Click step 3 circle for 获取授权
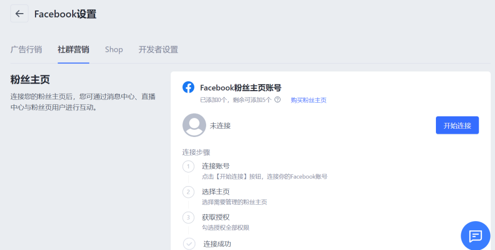 (189, 217)
